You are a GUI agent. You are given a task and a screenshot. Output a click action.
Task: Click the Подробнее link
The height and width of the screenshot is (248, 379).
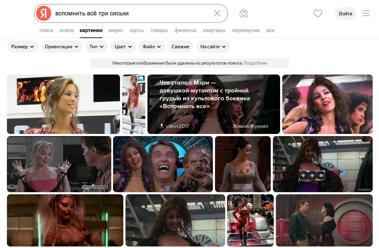[x=255, y=63]
